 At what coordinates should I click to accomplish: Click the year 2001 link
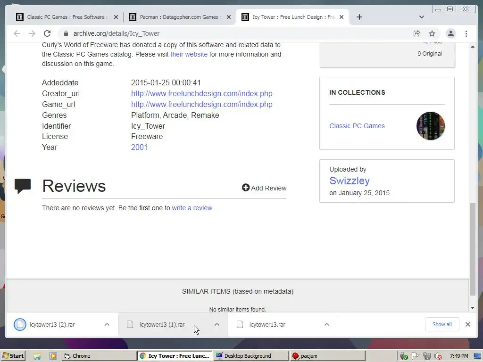(139, 147)
